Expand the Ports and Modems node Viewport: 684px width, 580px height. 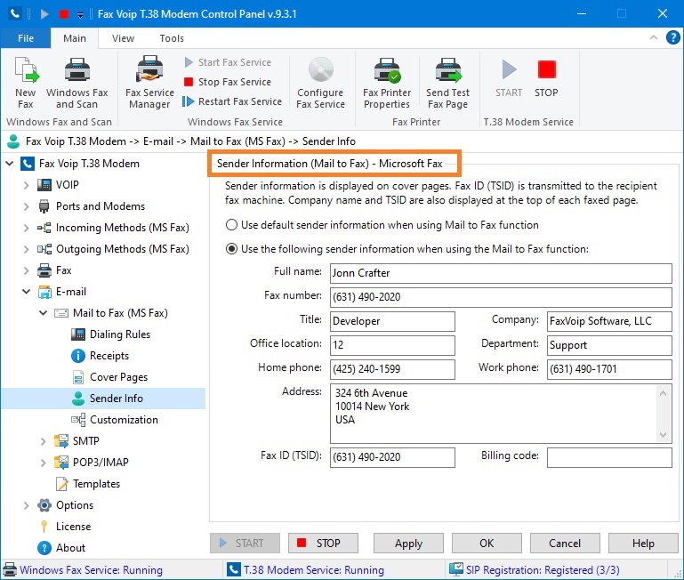26,206
